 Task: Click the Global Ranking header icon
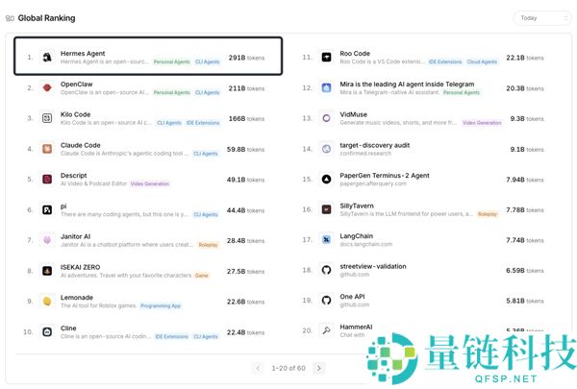pos(10,18)
